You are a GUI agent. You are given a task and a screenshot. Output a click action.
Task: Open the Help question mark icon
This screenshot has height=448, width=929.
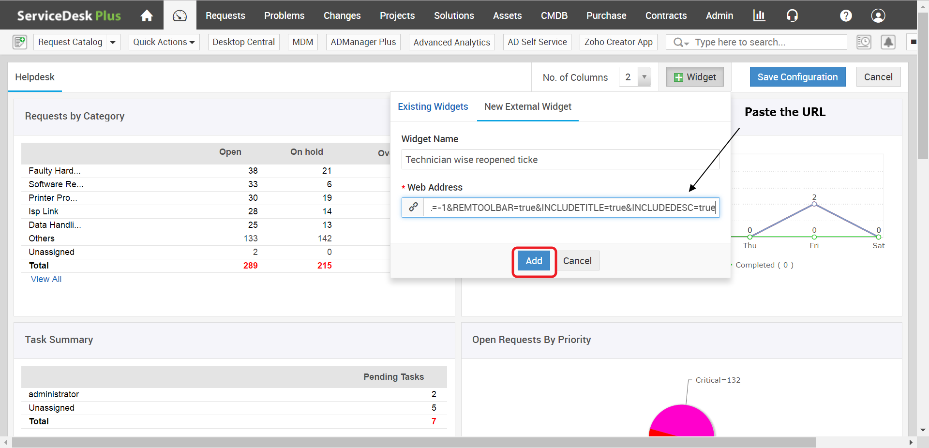tap(846, 15)
